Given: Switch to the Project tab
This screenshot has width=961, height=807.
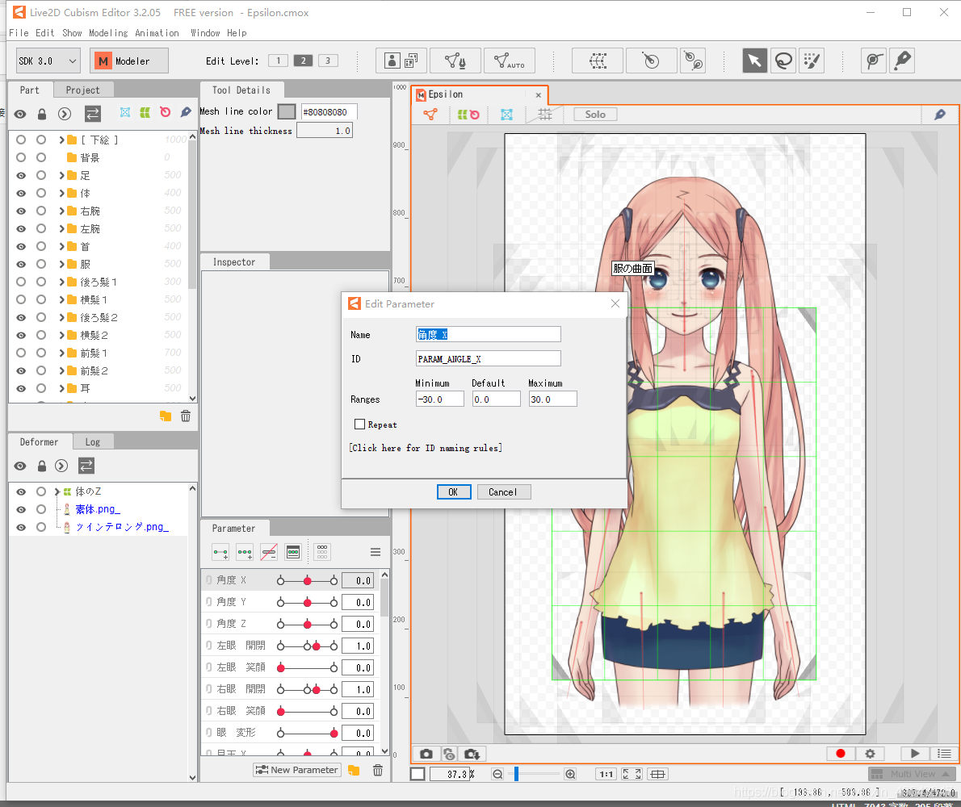Looking at the screenshot, I should point(82,90).
